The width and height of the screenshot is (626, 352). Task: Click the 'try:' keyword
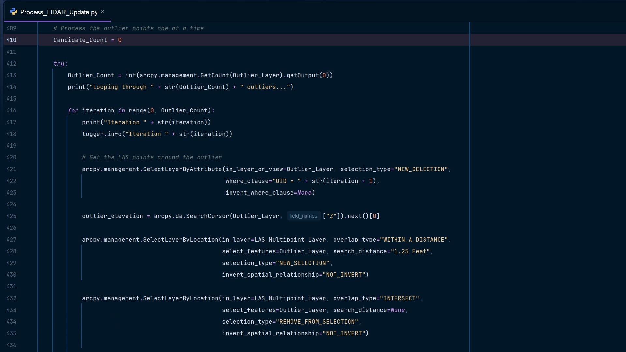[60, 64]
